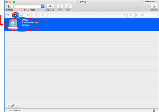Refresh the listing with the reload icon
This screenshot has height=112, width=159.
pos(60,6)
